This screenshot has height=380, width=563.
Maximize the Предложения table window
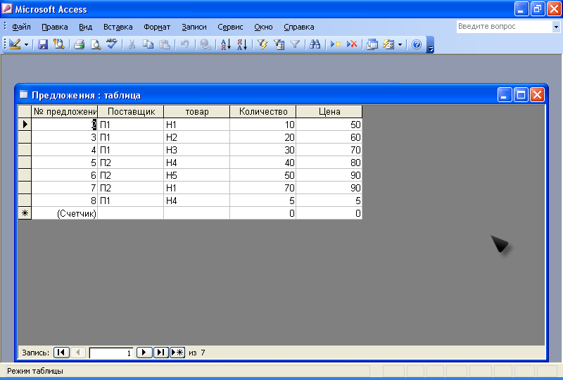click(521, 95)
